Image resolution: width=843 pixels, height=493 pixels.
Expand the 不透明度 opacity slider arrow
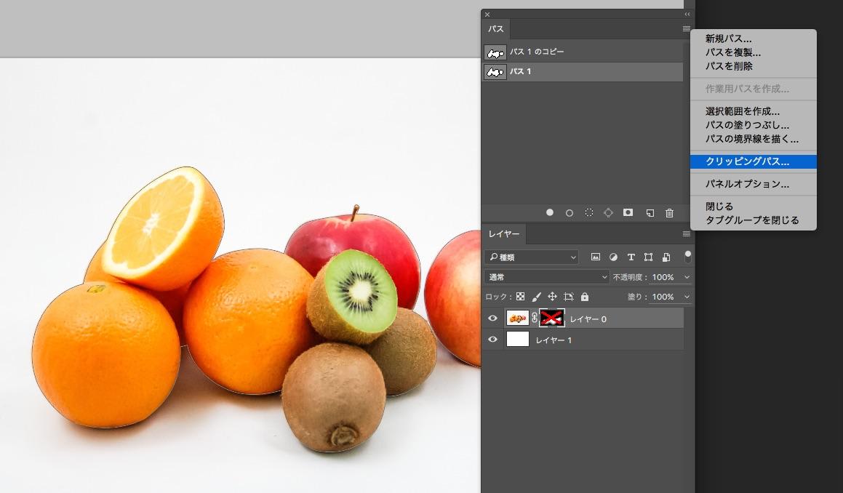(x=687, y=277)
